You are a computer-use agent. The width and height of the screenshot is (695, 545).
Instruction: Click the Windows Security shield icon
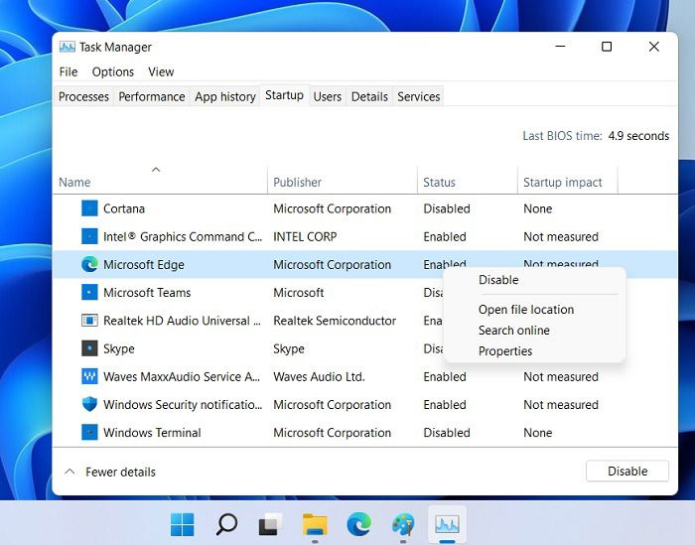(89, 404)
